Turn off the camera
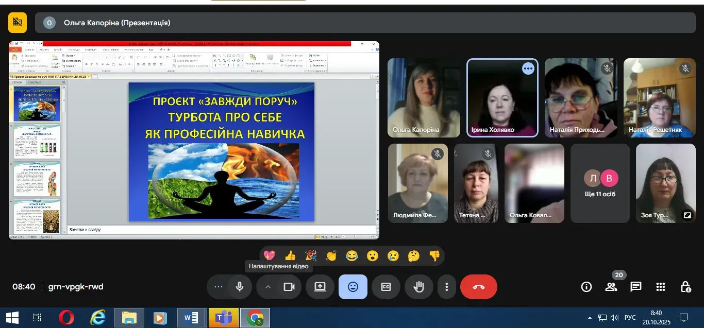This screenshot has width=704, height=328. tap(289, 287)
